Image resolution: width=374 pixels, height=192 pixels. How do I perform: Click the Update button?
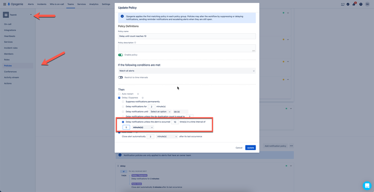click(250, 148)
